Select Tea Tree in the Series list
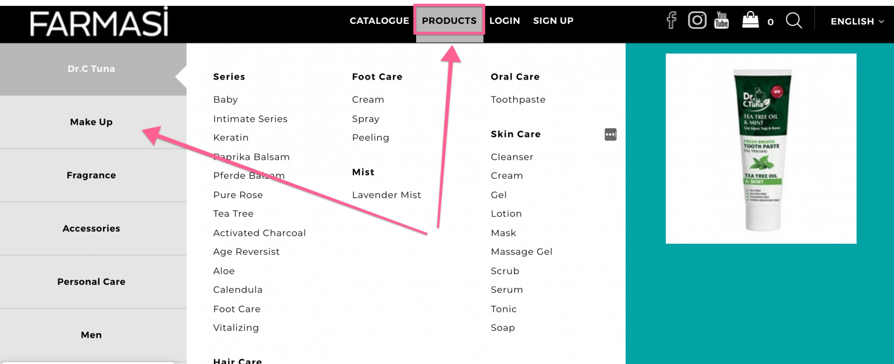This screenshot has width=894, height=364. 233,213
